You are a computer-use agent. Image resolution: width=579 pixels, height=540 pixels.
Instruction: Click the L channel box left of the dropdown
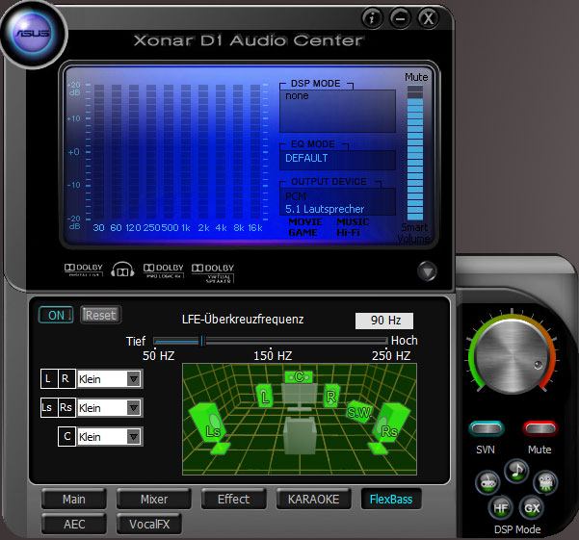click(48, 379)
